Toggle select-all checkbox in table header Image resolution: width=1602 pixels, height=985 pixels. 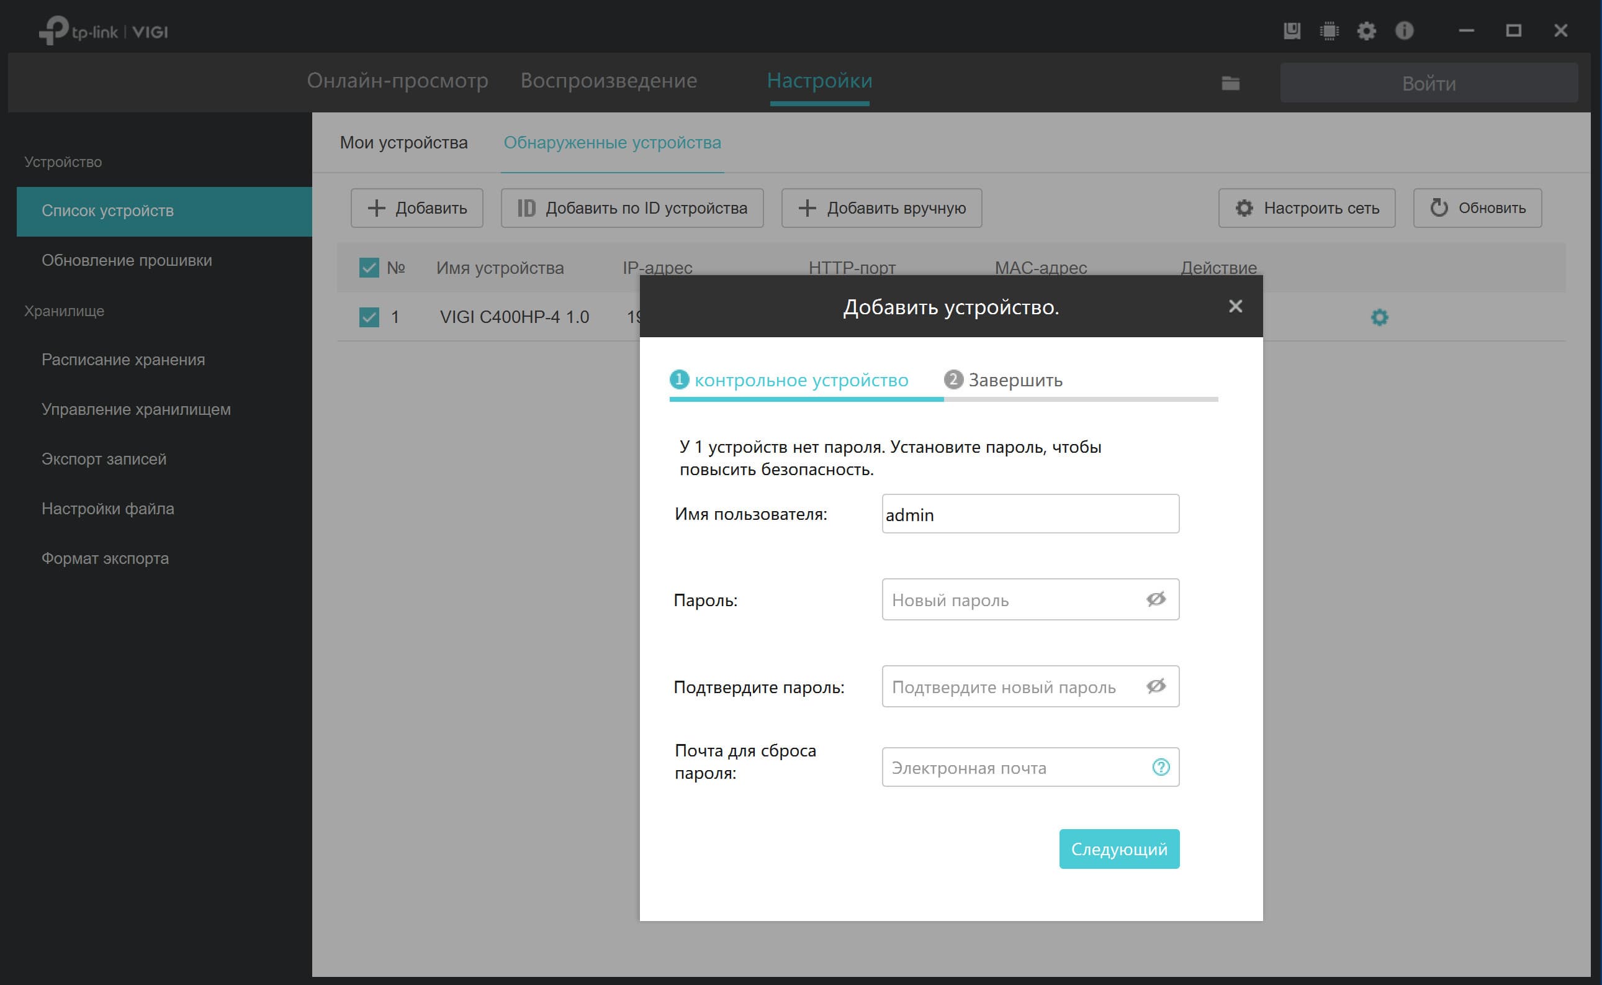pyautogui.click(x=369, y=268)
